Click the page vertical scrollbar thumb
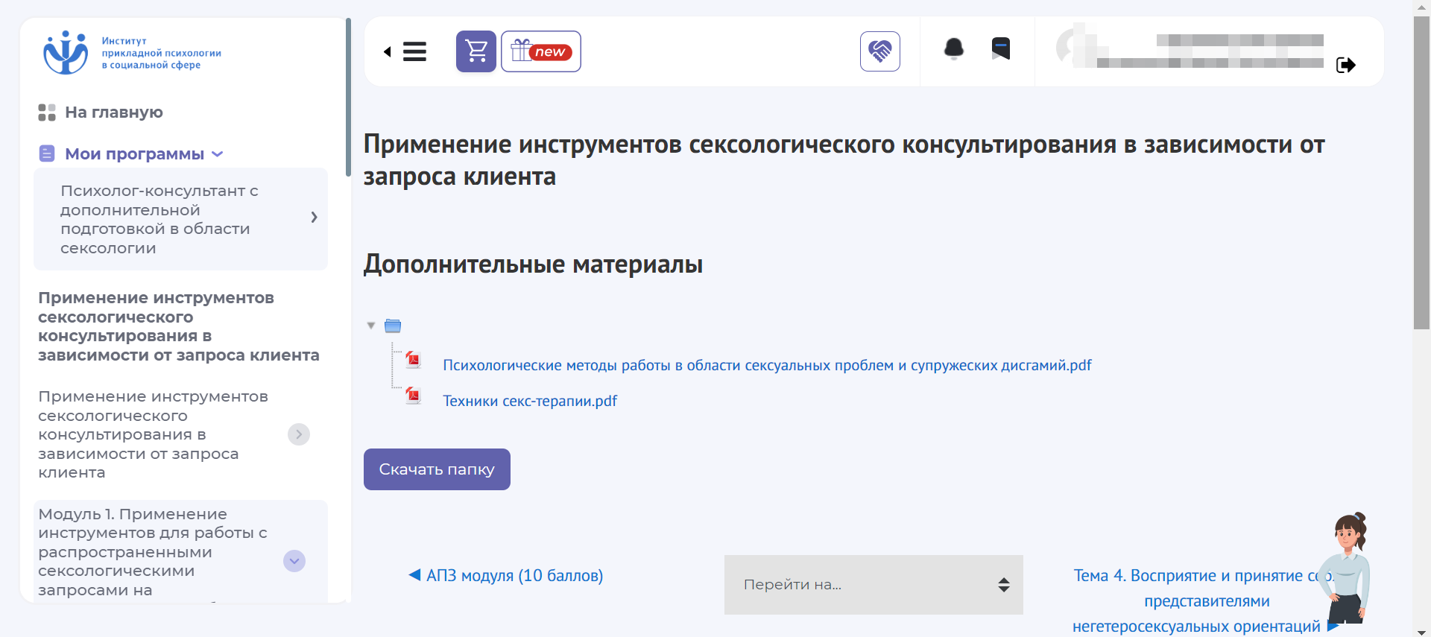The height and width of the screenshot is (637, 1431). (1421, 173)
